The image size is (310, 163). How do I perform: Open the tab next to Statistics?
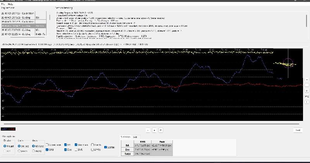135,137
